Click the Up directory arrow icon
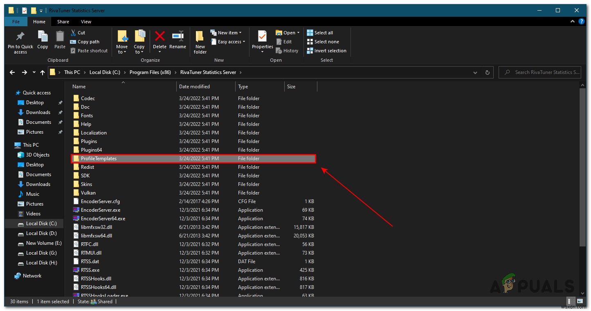This screenshot has width=591, height=311. pyautogui.click(x=43, y=72)
